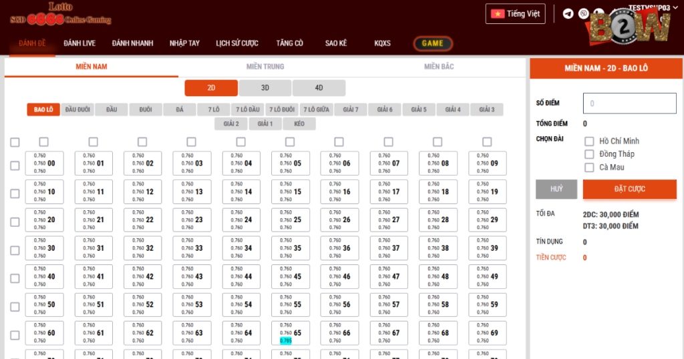The height and width of the screenshot is (359, 684).
Task: Select the GIẢI 1 option
Action: coord(265,123)
